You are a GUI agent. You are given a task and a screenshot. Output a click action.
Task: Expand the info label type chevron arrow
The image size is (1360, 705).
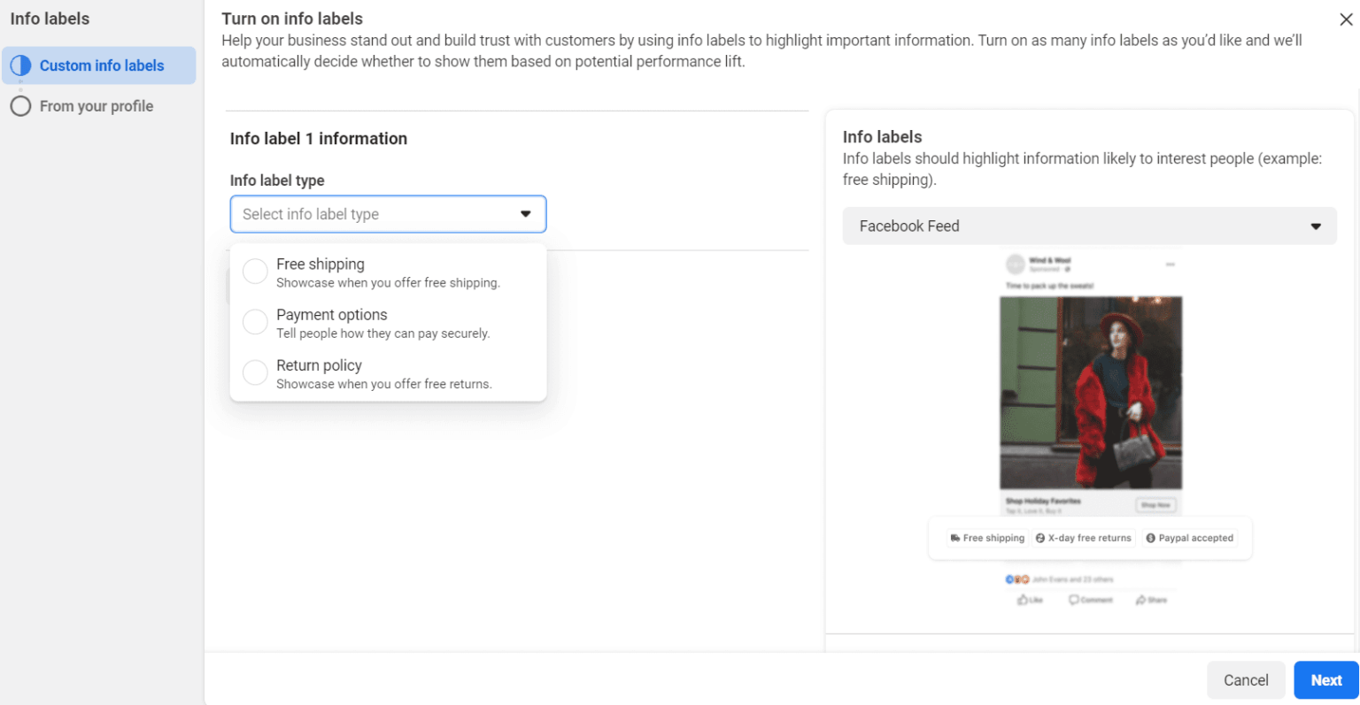tap(525, 214)
